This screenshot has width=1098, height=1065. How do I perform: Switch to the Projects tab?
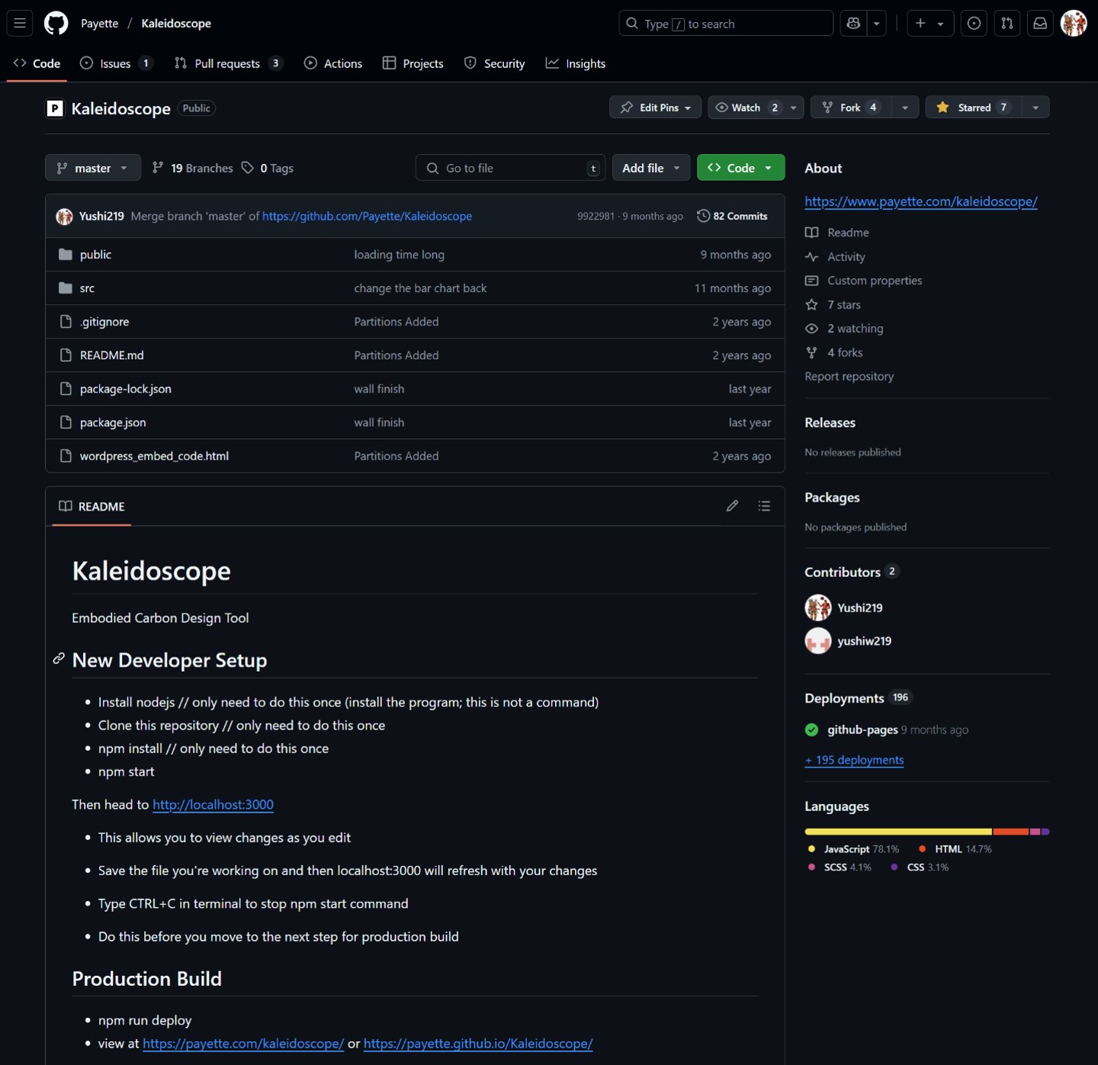413,63
